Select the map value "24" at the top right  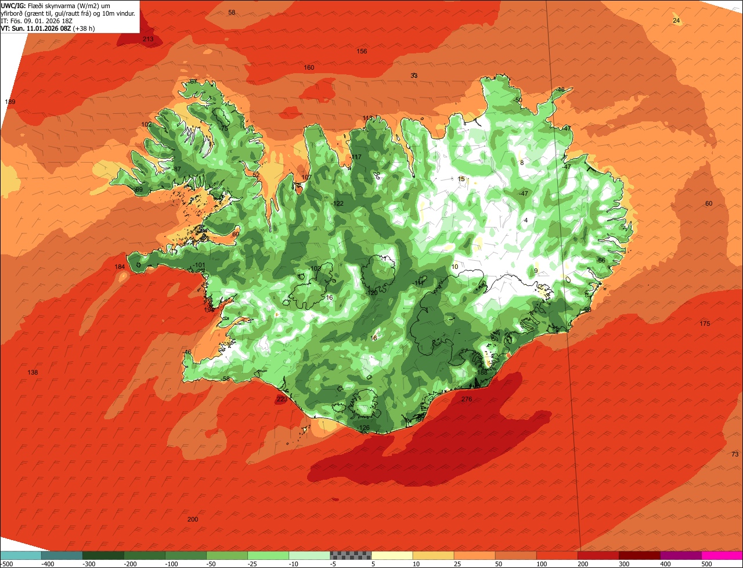click(676, 20)
